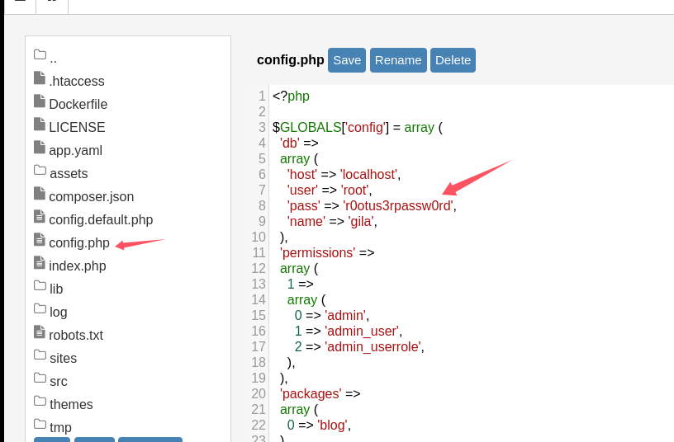Open the log folder

[58, 313]
